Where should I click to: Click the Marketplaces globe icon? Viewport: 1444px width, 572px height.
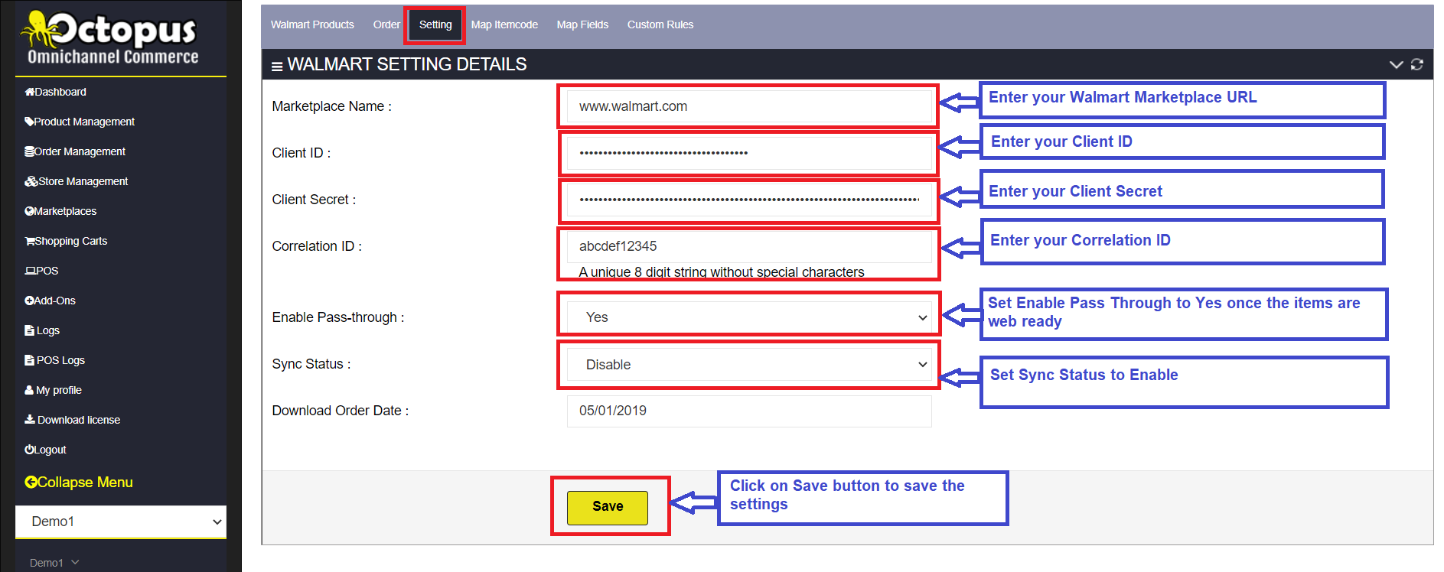[x=29, y=211]
